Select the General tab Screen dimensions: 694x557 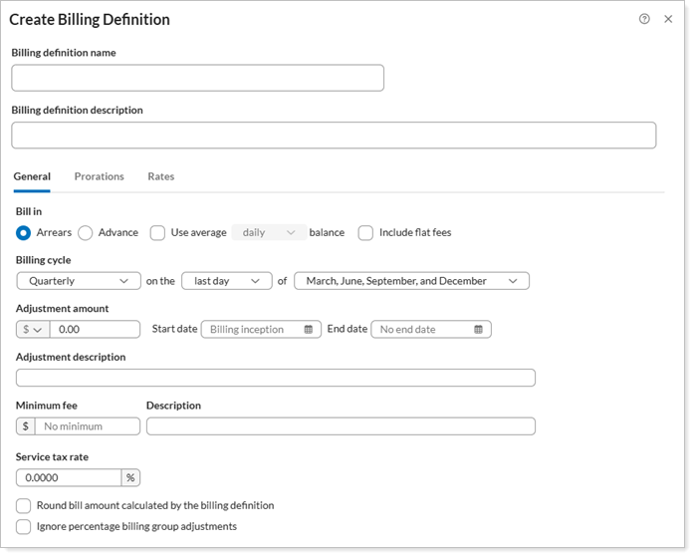[32, 176]
